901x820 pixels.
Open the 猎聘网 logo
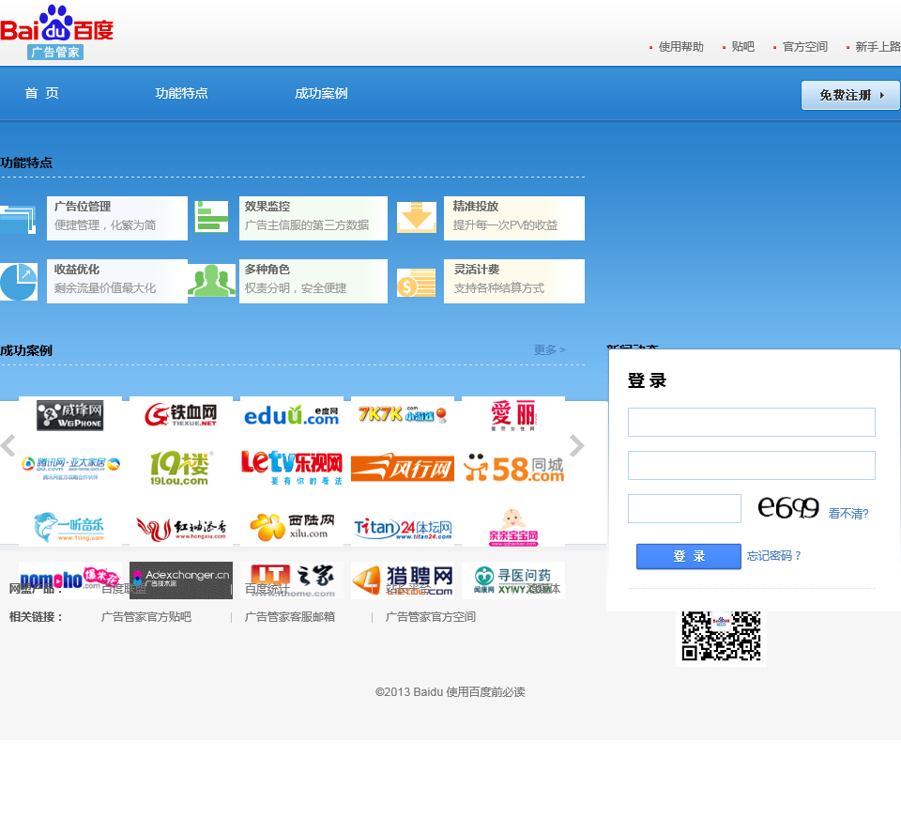(403, 580)
